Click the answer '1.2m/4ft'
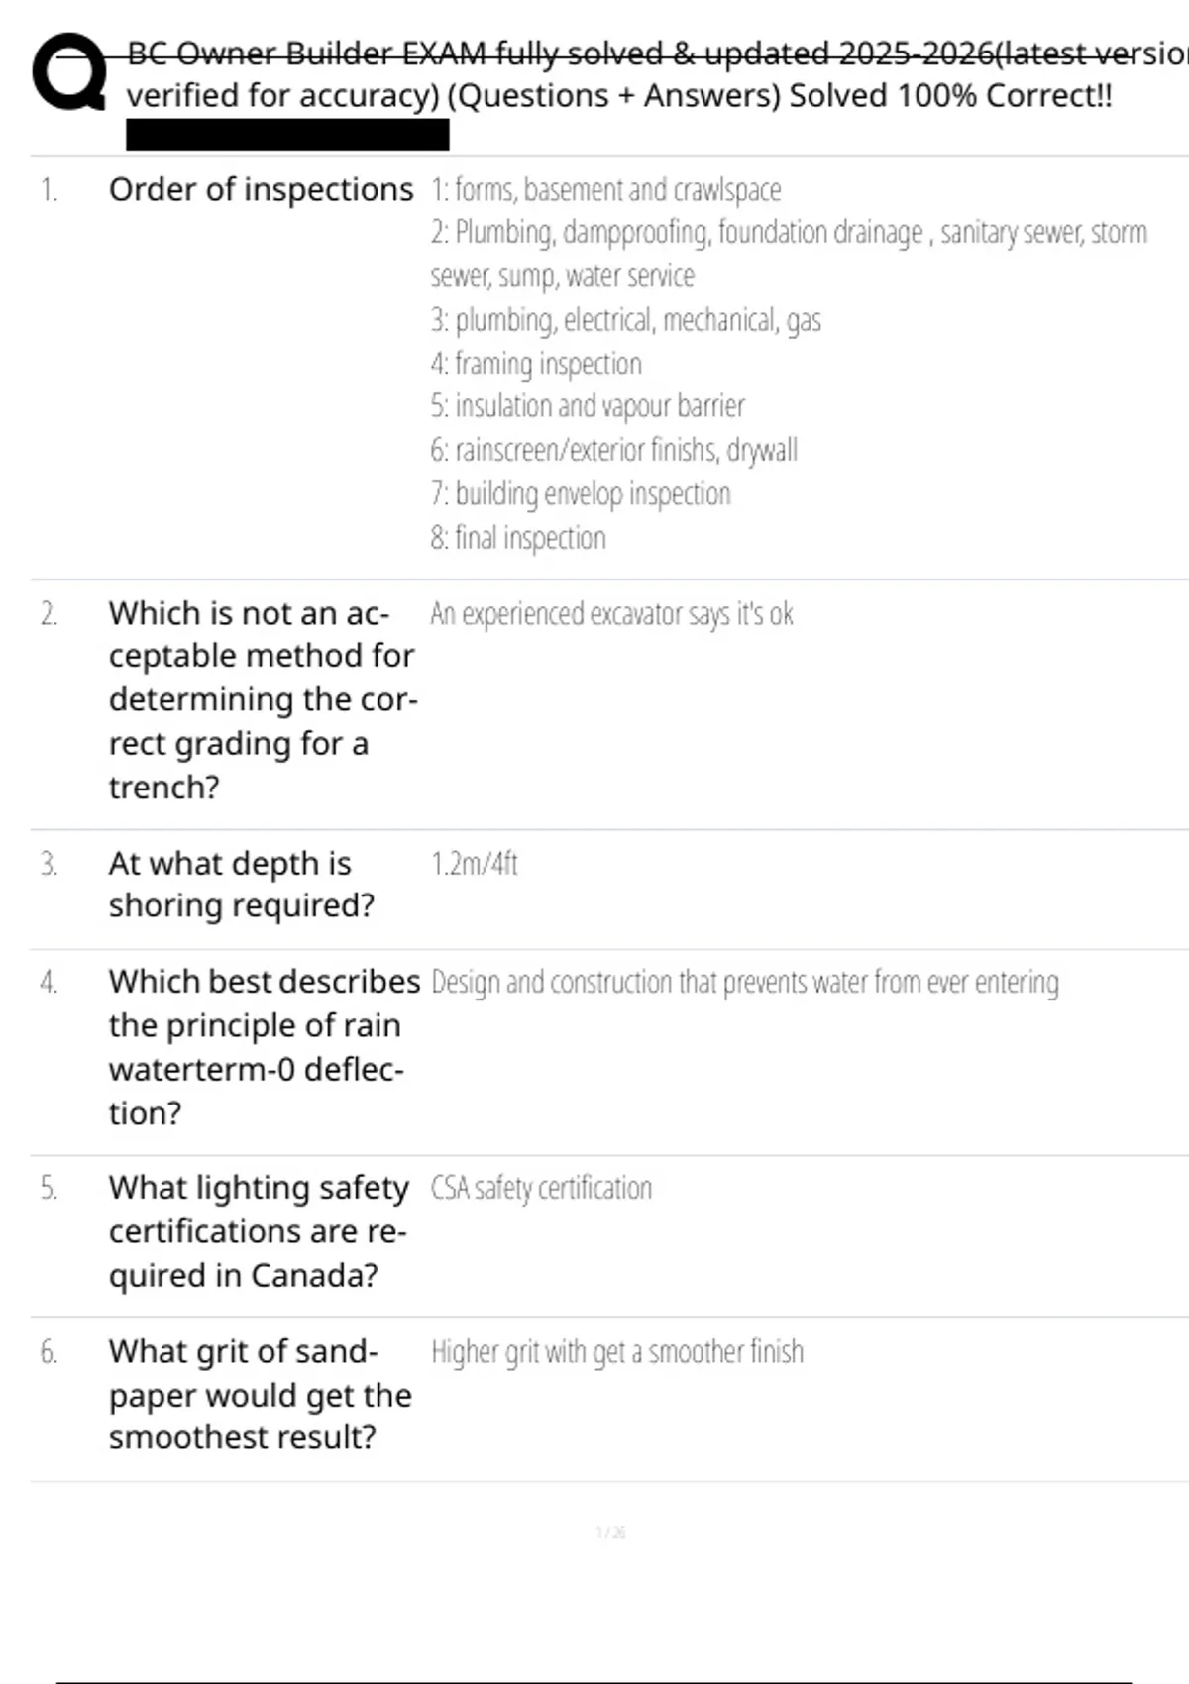The image size is (1189, 1684). [475, 864]
